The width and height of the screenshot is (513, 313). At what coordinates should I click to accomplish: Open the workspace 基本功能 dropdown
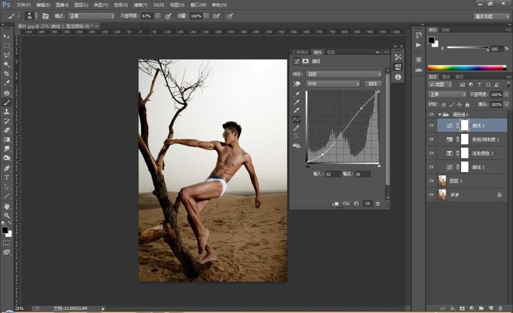(491, 17)
